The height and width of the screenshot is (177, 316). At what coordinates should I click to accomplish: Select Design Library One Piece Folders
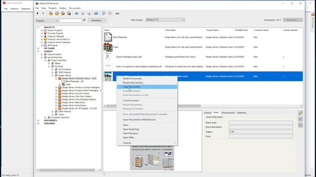pyautogui.click(x=77, y=96)
